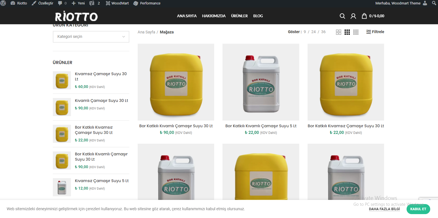
Task: Open grid title Bor Katkılı Kıvamsız Çamaşır Suyu 30 Lt
Action: pos(346,126)
